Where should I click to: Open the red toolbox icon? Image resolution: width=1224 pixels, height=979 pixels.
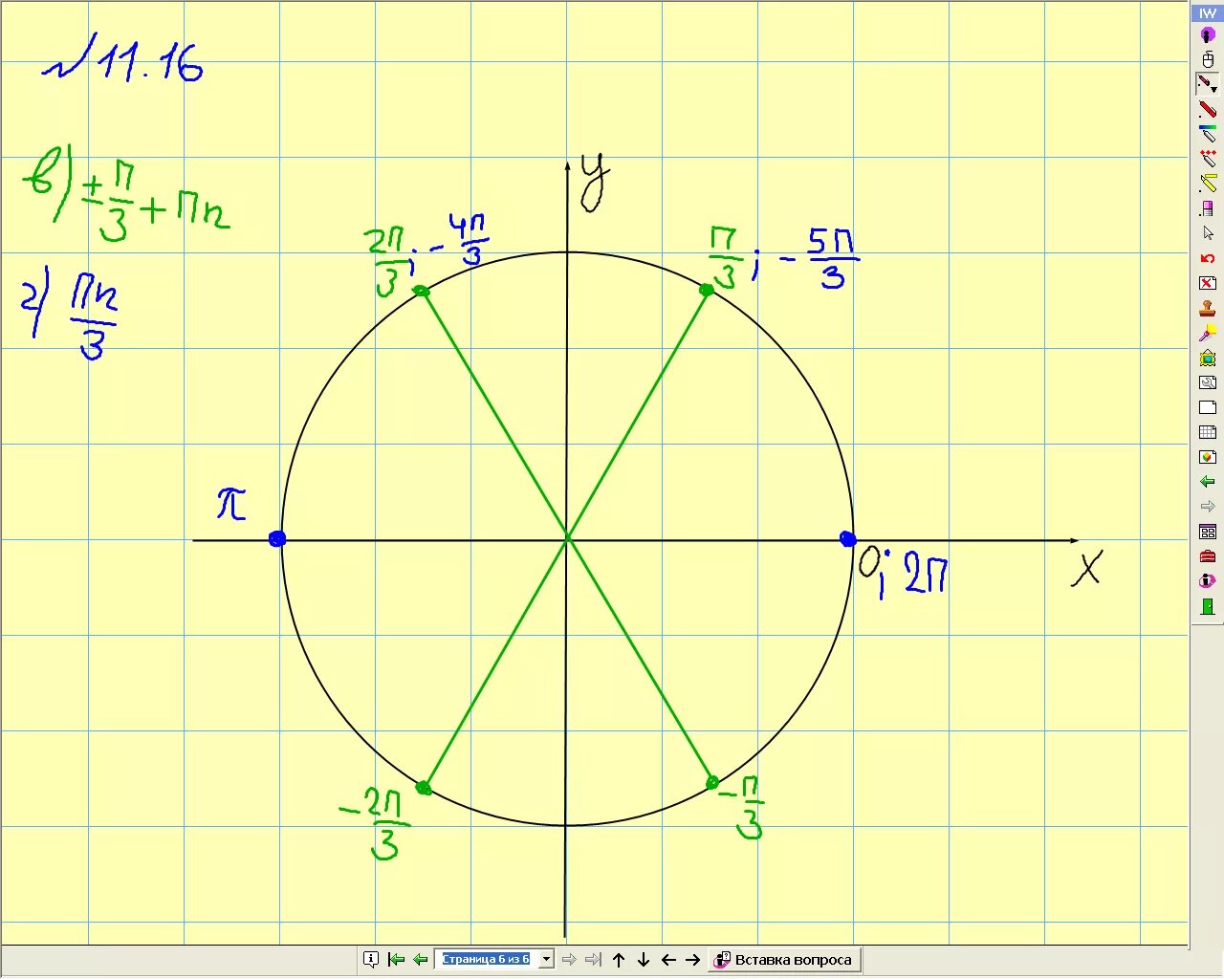[1208, 556]
